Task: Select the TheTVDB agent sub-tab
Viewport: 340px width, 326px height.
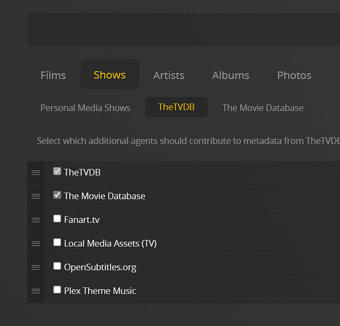Action: pos(176,107)
